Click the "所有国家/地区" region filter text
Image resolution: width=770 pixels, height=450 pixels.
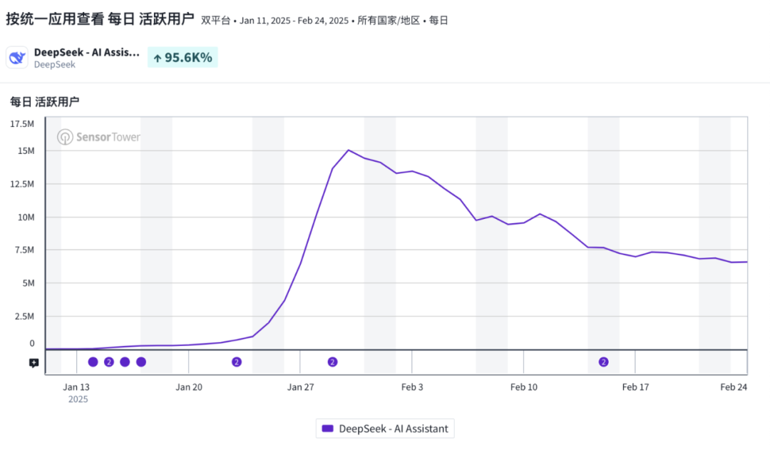tap(389, 21)
